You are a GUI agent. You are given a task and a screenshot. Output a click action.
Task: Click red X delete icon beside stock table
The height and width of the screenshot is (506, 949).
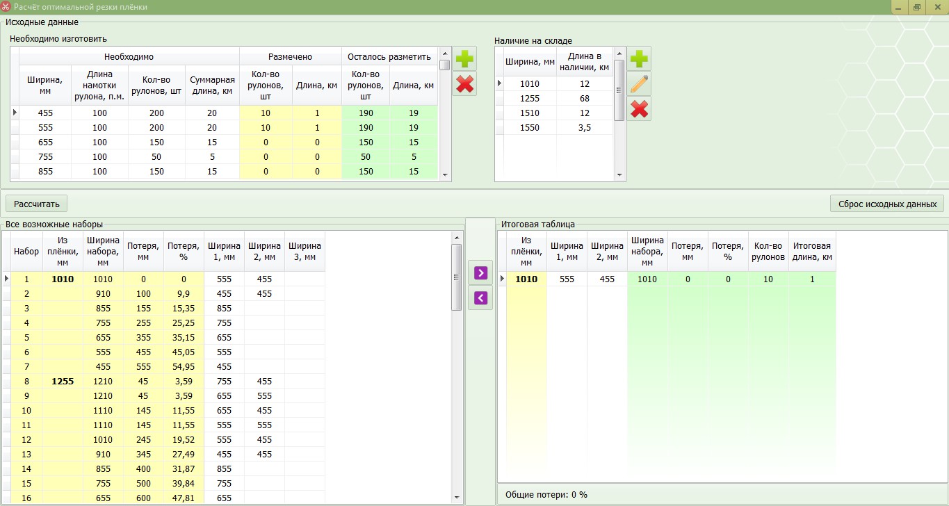coord(639,109)
